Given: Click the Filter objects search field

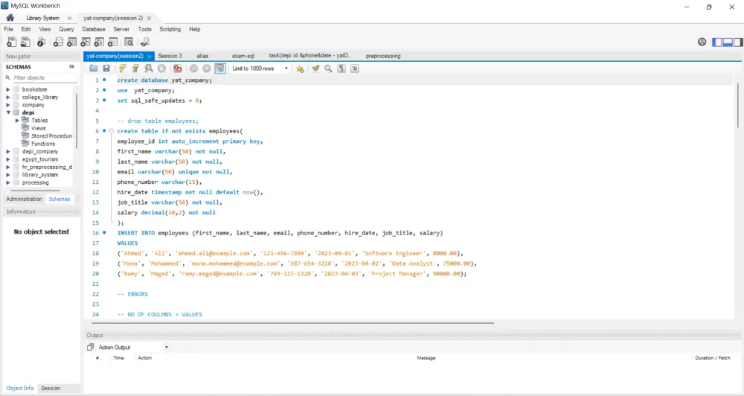Looking at the screenshot, I should click(x=44, y=77).
